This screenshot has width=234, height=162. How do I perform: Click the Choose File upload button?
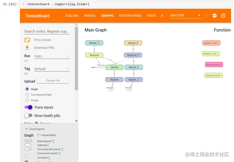[53, 81]
